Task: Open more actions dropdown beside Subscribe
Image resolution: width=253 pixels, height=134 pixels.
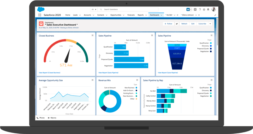Action: 210,24
